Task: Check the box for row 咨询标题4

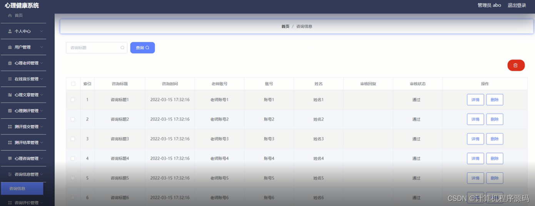Action: pyautogui.click(x=73, y=158)
